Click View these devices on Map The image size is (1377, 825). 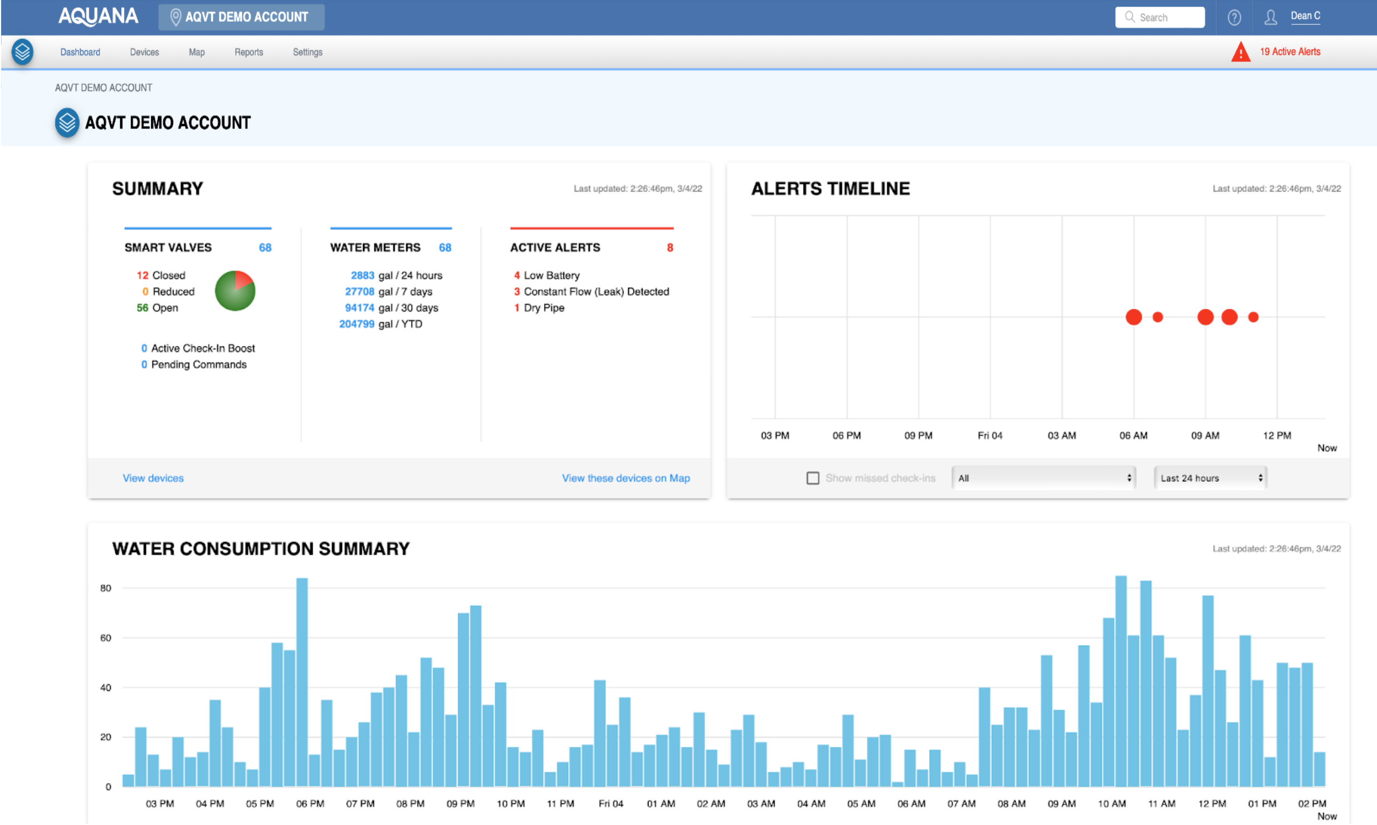626,478
